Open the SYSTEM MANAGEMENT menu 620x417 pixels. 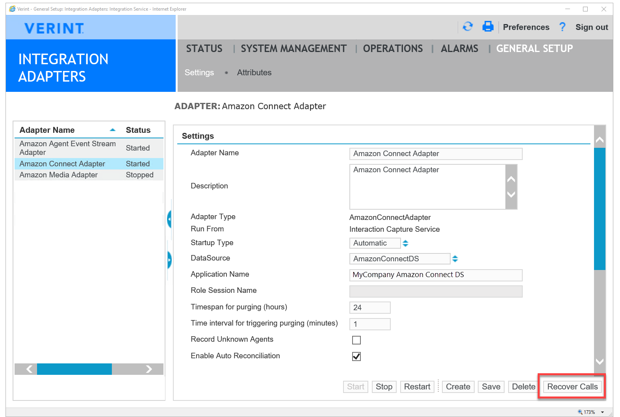point(294,48)
